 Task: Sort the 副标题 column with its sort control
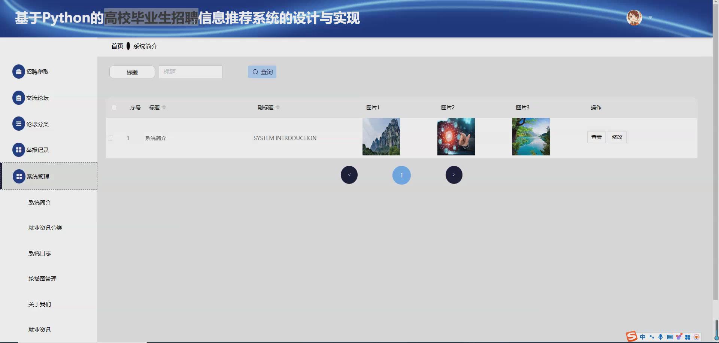click(x=278, y=107)
